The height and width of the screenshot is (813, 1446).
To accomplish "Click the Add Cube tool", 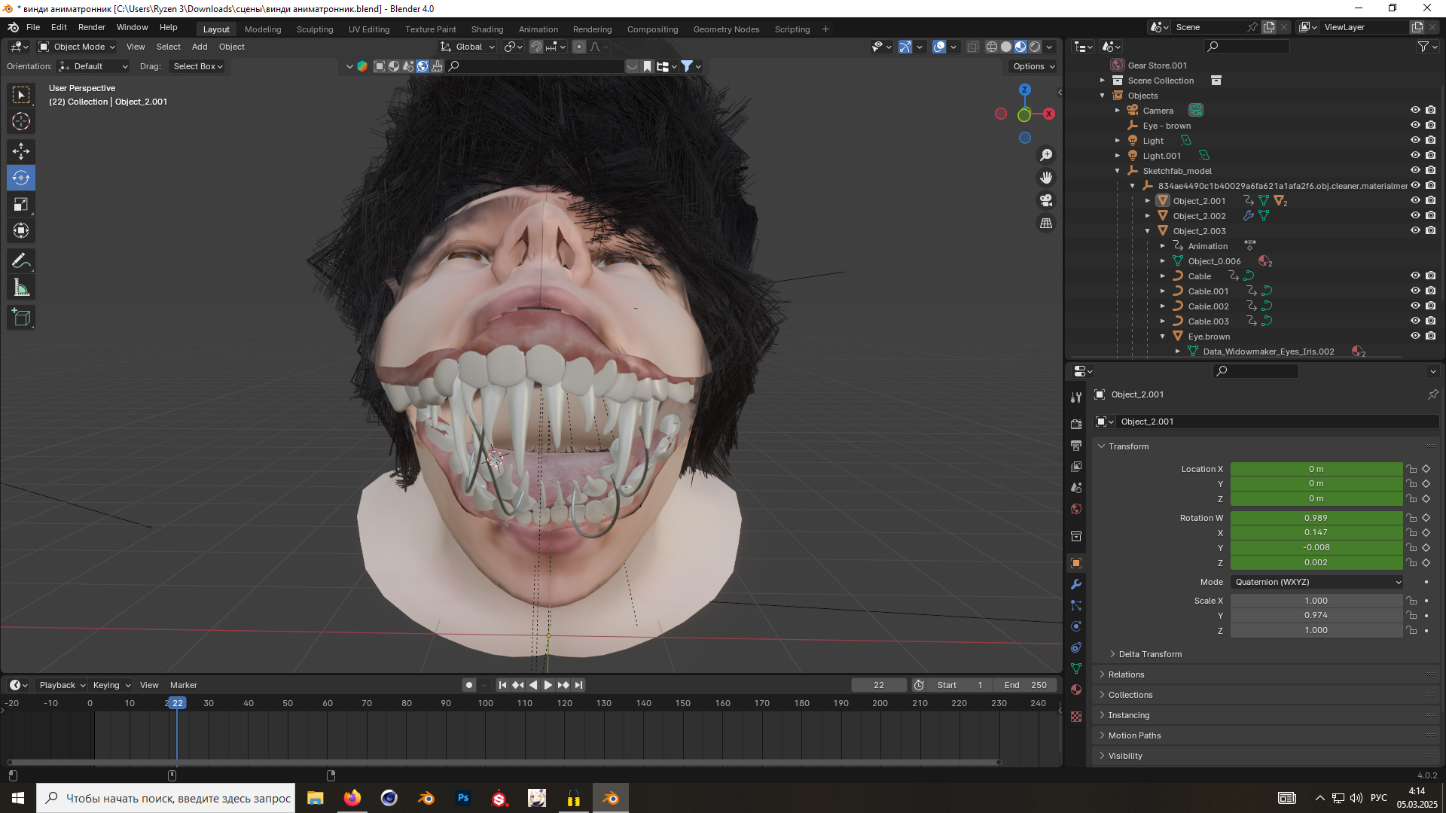I will (x=21, y=318).
